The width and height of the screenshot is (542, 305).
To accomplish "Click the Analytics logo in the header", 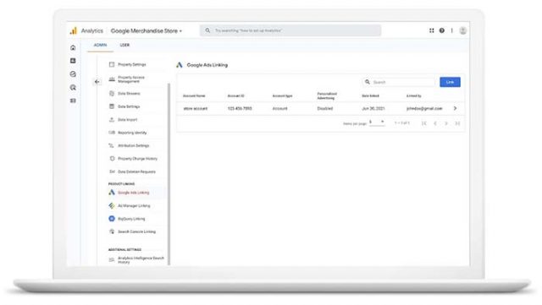I will click(x=74, y=30).
